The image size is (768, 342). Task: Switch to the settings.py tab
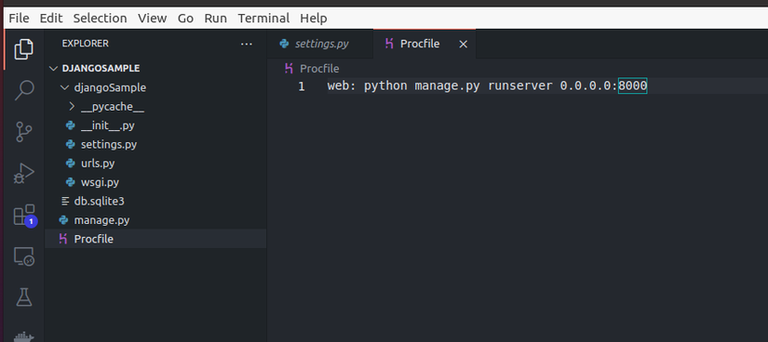tap(320, 44)
